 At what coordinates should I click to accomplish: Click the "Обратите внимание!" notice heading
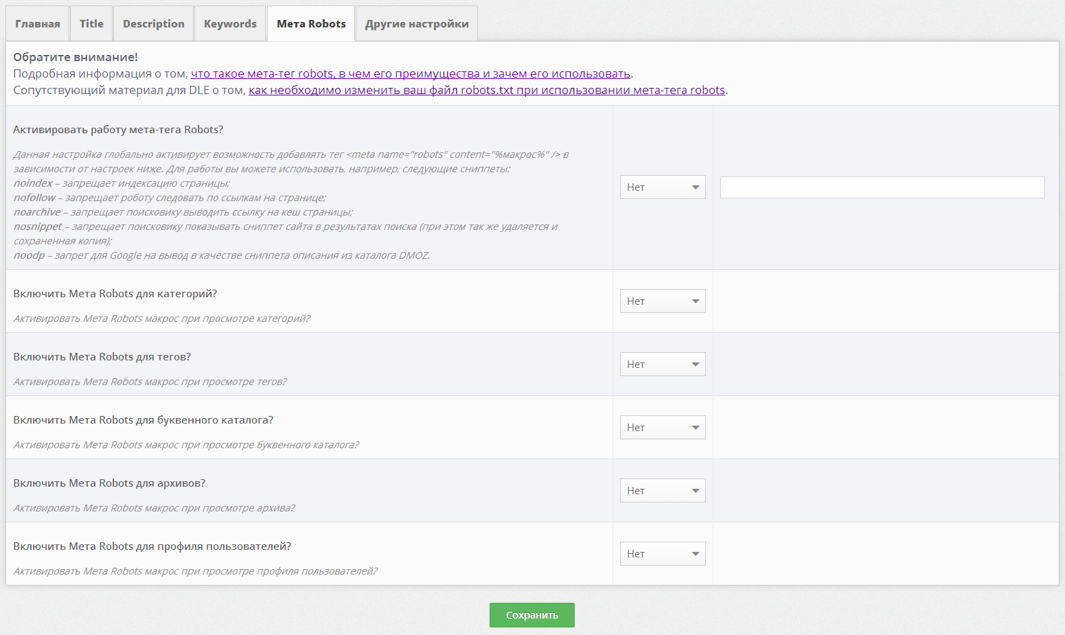point(76,57)
